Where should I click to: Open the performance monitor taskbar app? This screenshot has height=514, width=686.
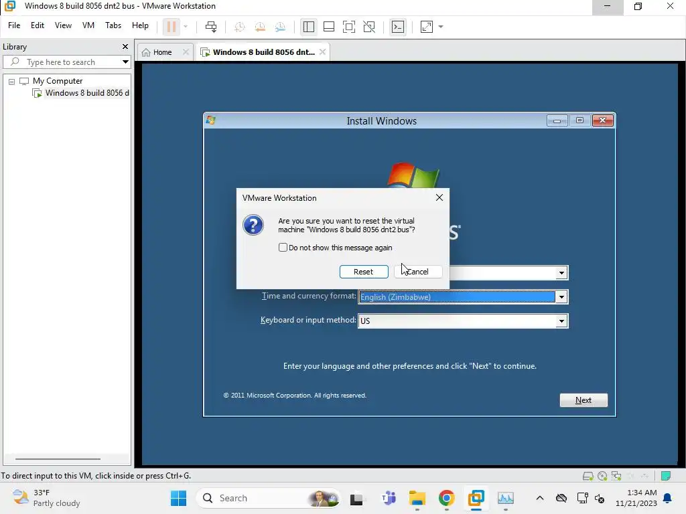(506, 498)
